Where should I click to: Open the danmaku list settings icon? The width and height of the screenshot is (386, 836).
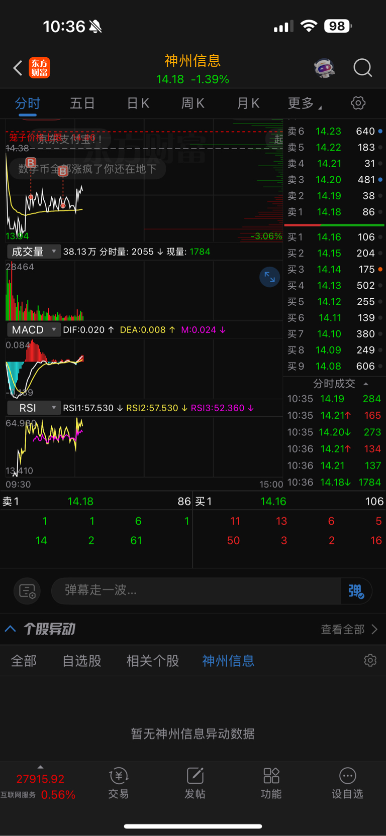tap(27, 591)
